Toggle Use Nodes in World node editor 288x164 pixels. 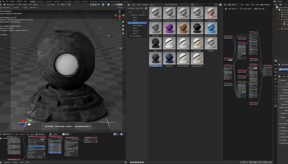pyautogui.click(x=37, y=134)
